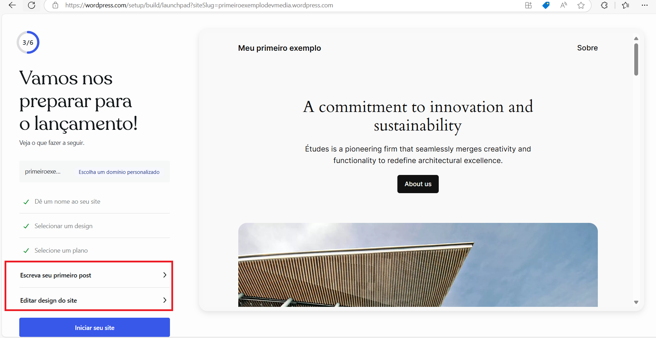Expand 'Escreva seu primeiro post' chevron
Image resolution: width=656 pixels, height=338 pixels.
click(x=164, y=275)
